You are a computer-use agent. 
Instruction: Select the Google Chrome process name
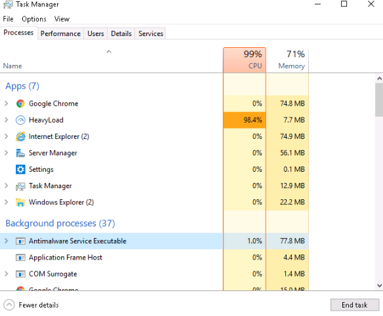(x=54, y=104)
